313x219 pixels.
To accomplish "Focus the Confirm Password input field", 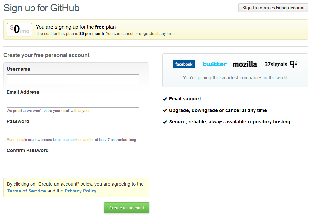I will pyautogui.click(x=73, y=161).
